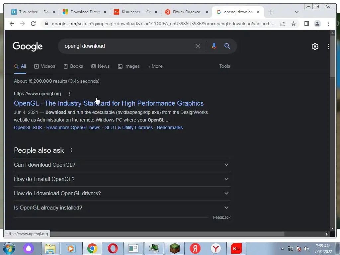Share this page via address bar icon

[283, 24]
